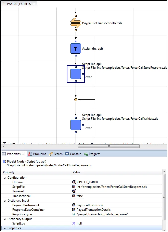This screenshot has width=168, height=232.
Task: Click the PaymentInstrument value key icon
Action: (74, 205)
